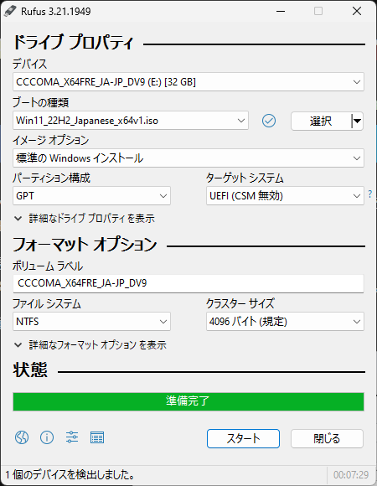Open the split arrow beside 選択 button
Image resolution: width=377 pixels, height=486 pixels.
(x=357, y=121)
